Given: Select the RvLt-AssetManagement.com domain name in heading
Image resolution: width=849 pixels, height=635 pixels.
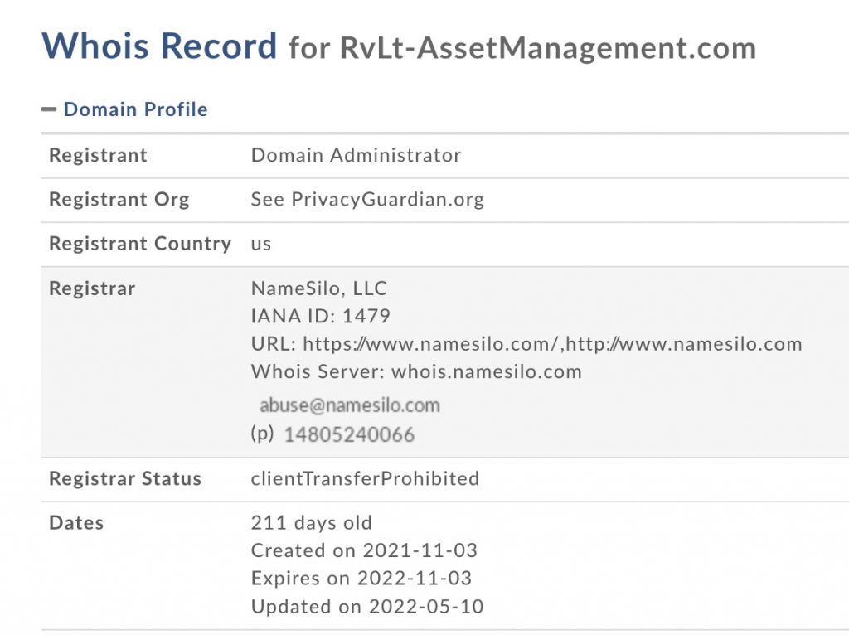Looking at the screenshot, I should tap(547, 48).
